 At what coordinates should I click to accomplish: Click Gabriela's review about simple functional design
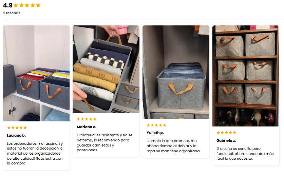click(x=245, y=154)
